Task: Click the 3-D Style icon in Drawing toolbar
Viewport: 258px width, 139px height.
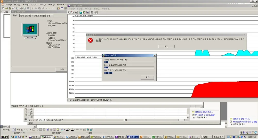Action: (x=91, y=130)
